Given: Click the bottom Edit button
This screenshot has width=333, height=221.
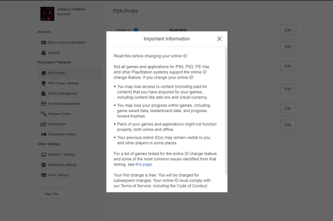Looking at the screenshot, I should 288,125.
